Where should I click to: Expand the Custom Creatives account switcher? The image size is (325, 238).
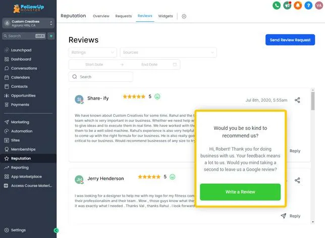[x=28, y=23]
